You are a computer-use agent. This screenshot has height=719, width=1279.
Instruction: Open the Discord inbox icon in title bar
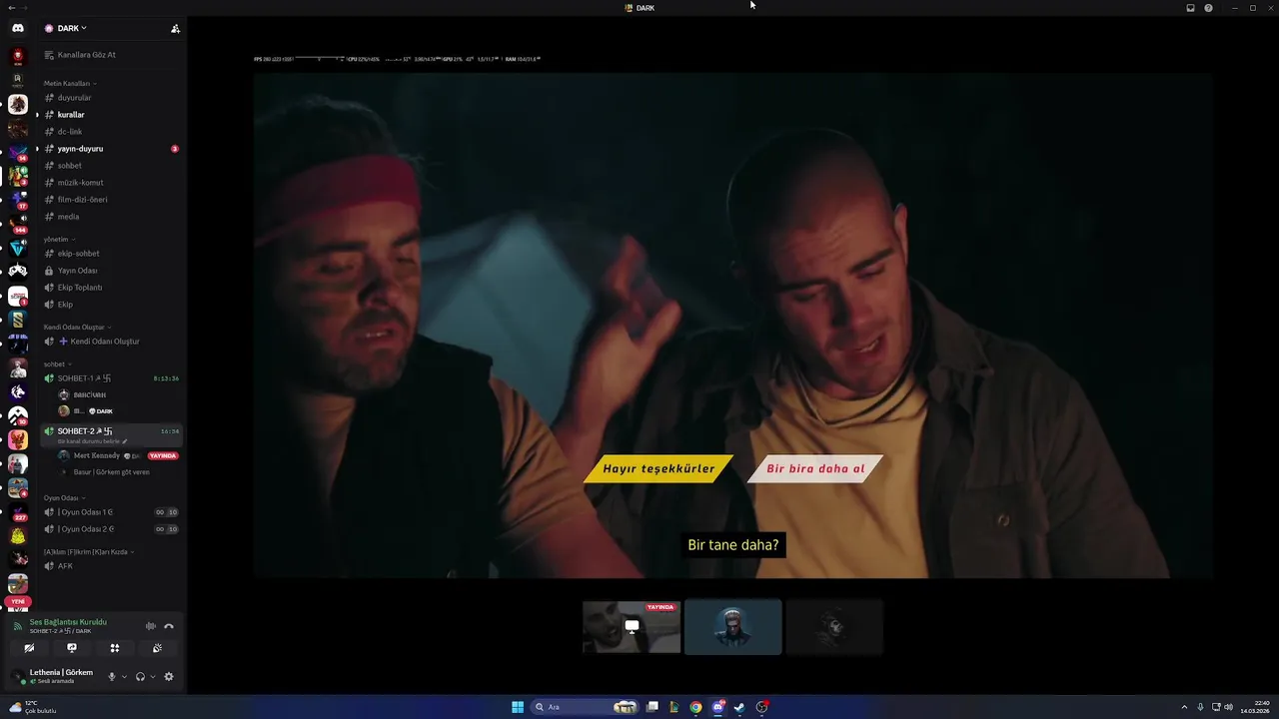coord(1190,8)
